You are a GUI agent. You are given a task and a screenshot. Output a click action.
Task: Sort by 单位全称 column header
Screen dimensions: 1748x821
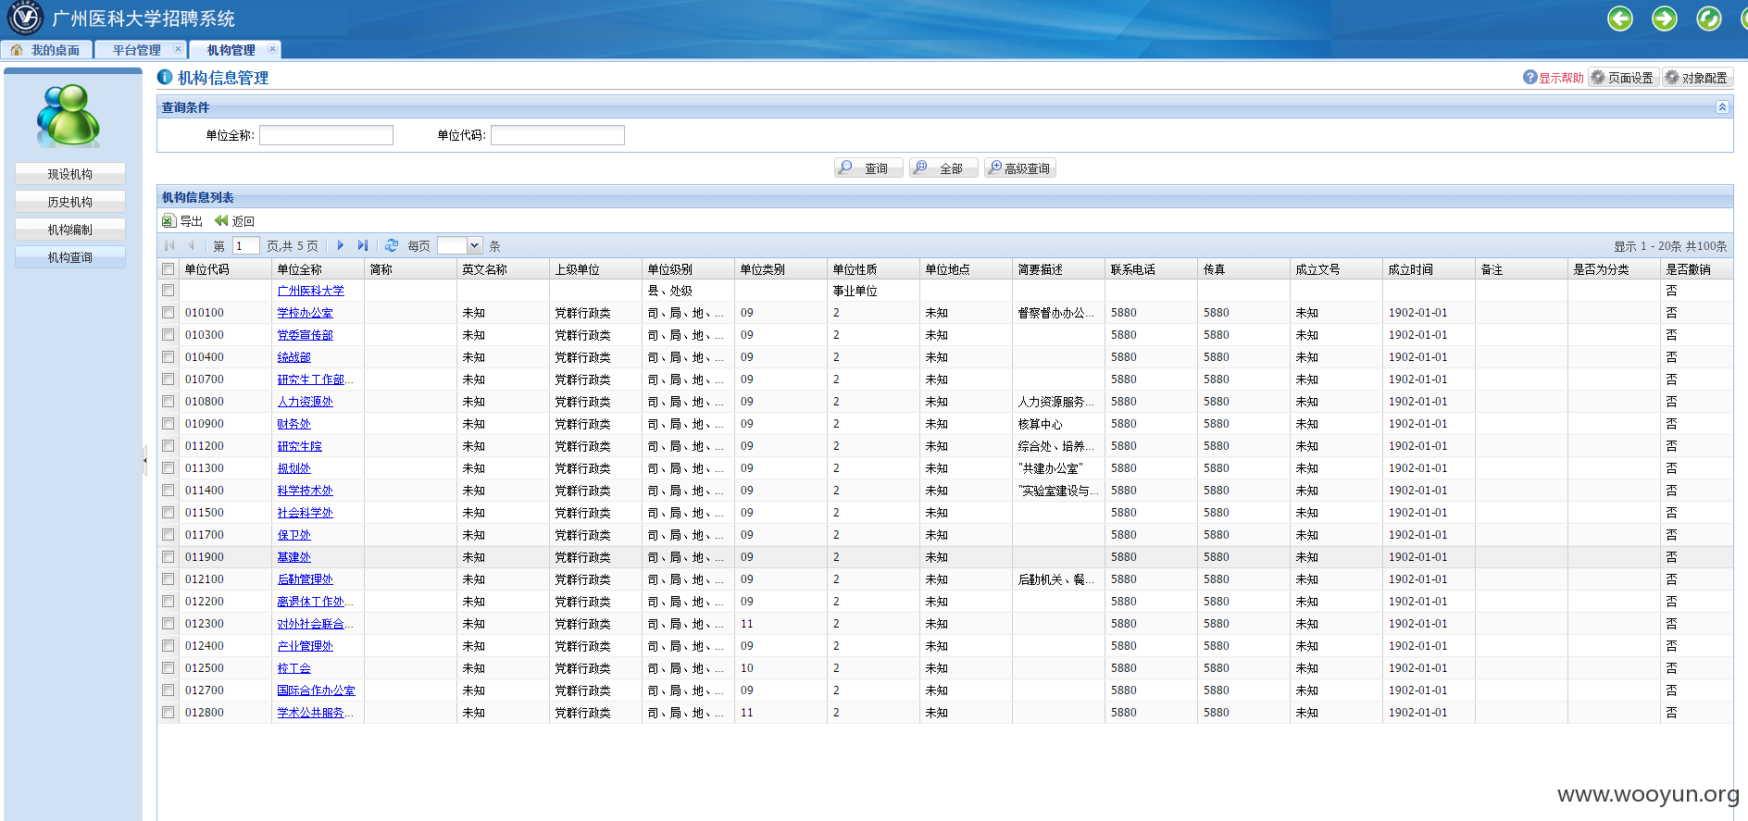point(318,269)
